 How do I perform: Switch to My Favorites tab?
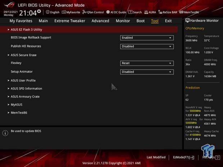21,21
